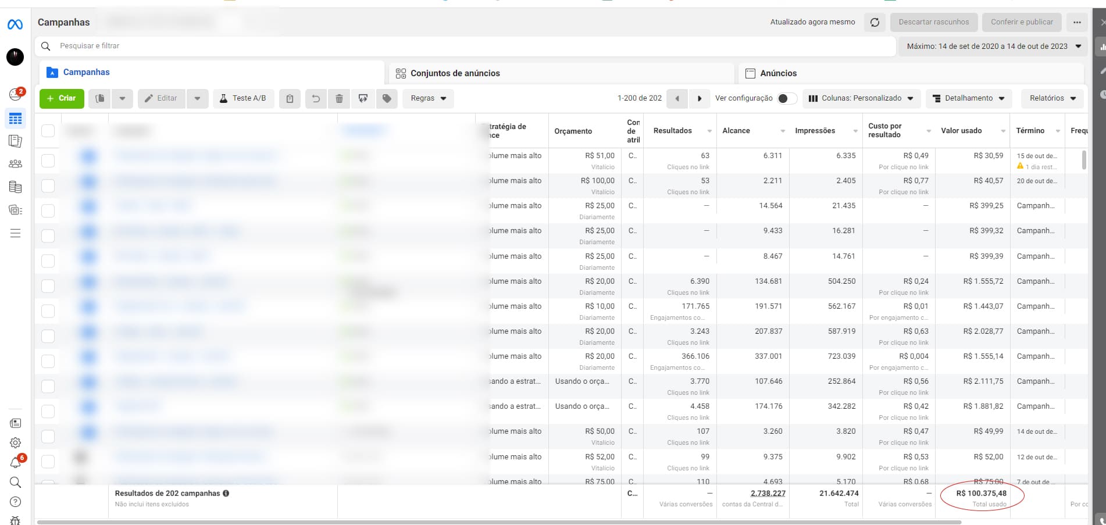Open the Billing coins icon in sidebar
Viewport: 1106px width, 525px height.
(16, 187)
